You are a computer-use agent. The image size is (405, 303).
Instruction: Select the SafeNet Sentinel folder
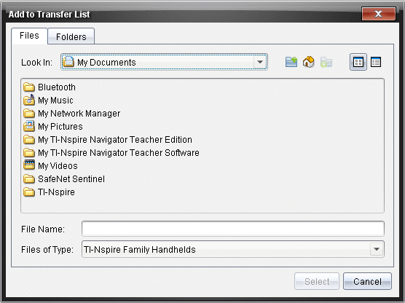point(64,178)
